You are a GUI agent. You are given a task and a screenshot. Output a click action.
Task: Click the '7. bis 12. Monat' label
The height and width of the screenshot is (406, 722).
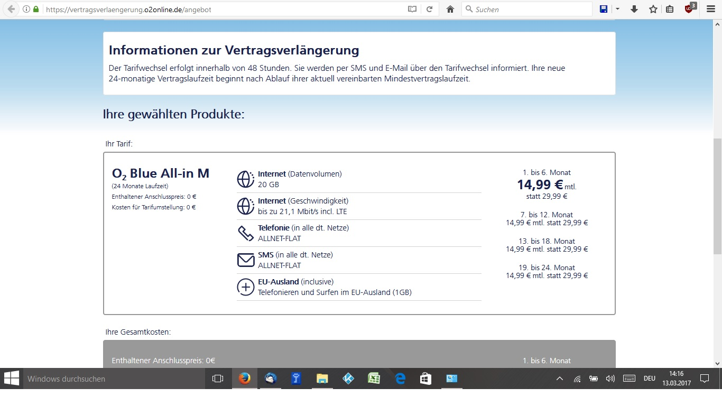point(547,215)
